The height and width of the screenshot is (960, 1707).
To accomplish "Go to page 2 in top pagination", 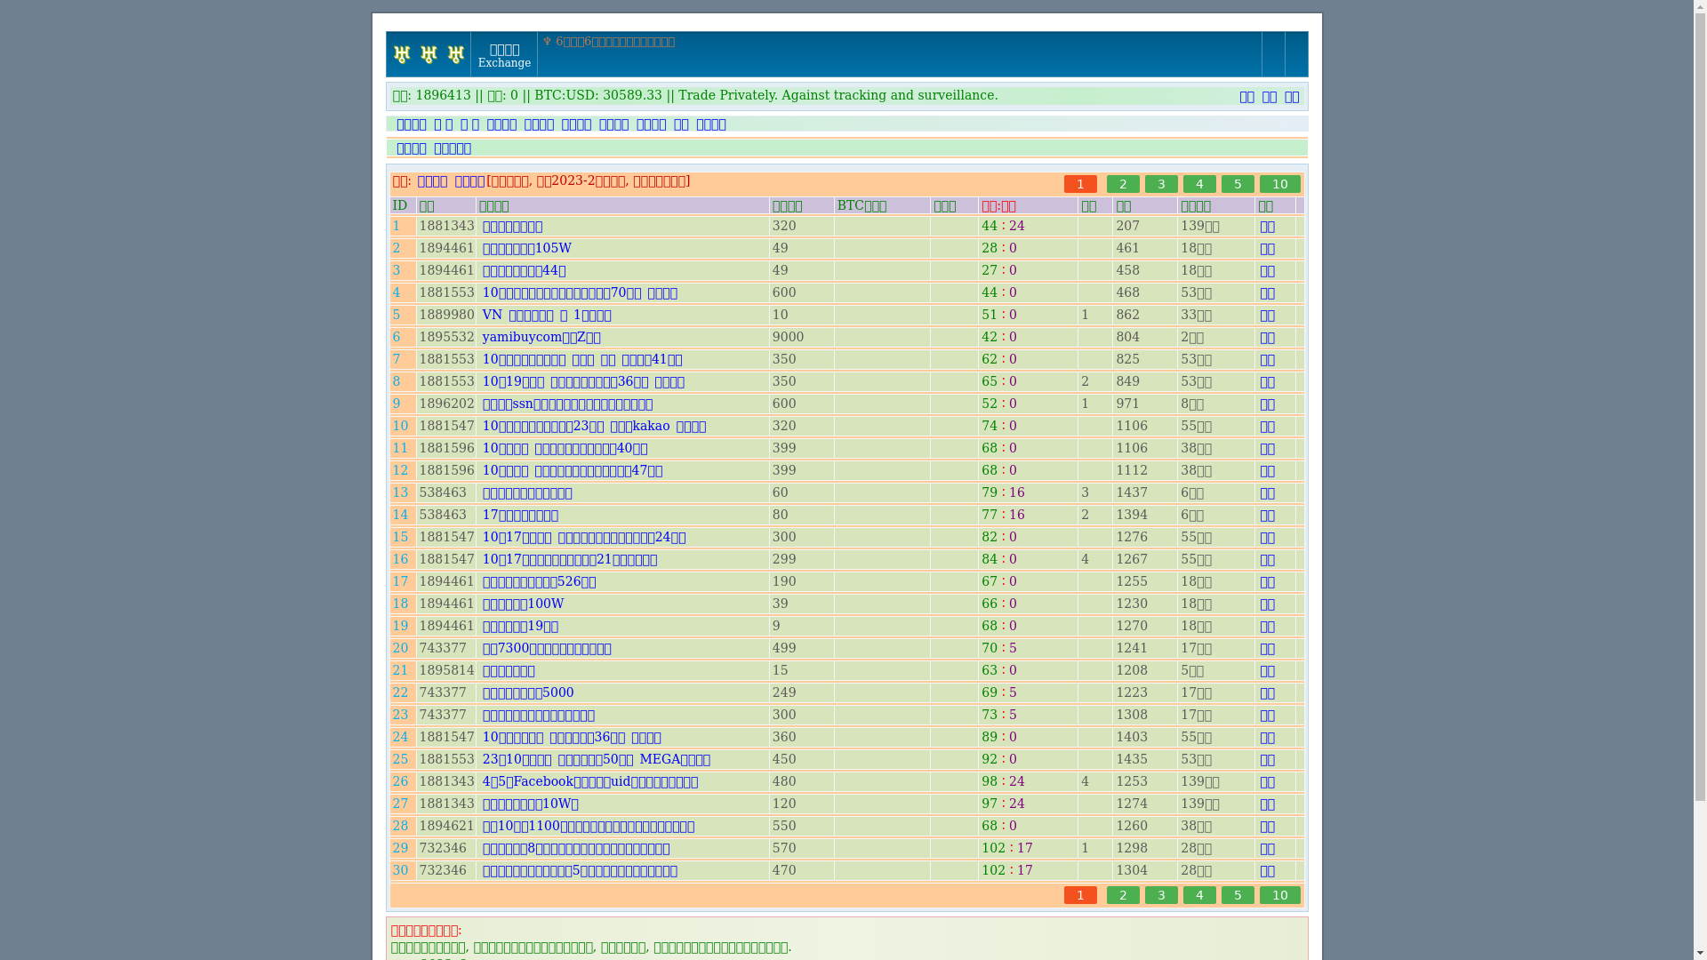I will coord(1123,184).
